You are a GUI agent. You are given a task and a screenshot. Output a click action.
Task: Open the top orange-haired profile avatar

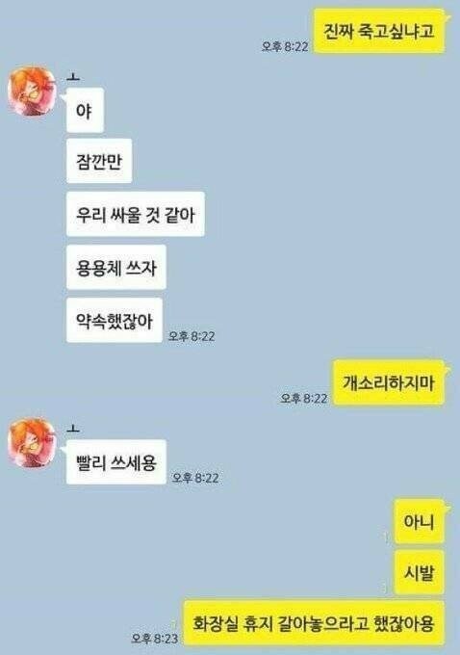tap(32, 91)
